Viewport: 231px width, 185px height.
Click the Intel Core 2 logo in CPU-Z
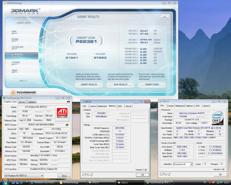point(218,118)
